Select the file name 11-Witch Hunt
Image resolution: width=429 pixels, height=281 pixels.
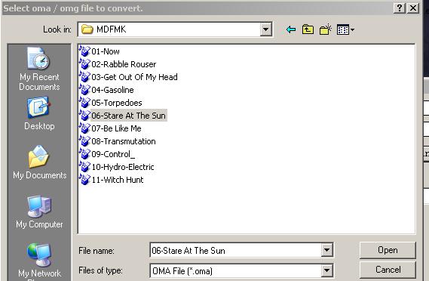pos(118,180)
